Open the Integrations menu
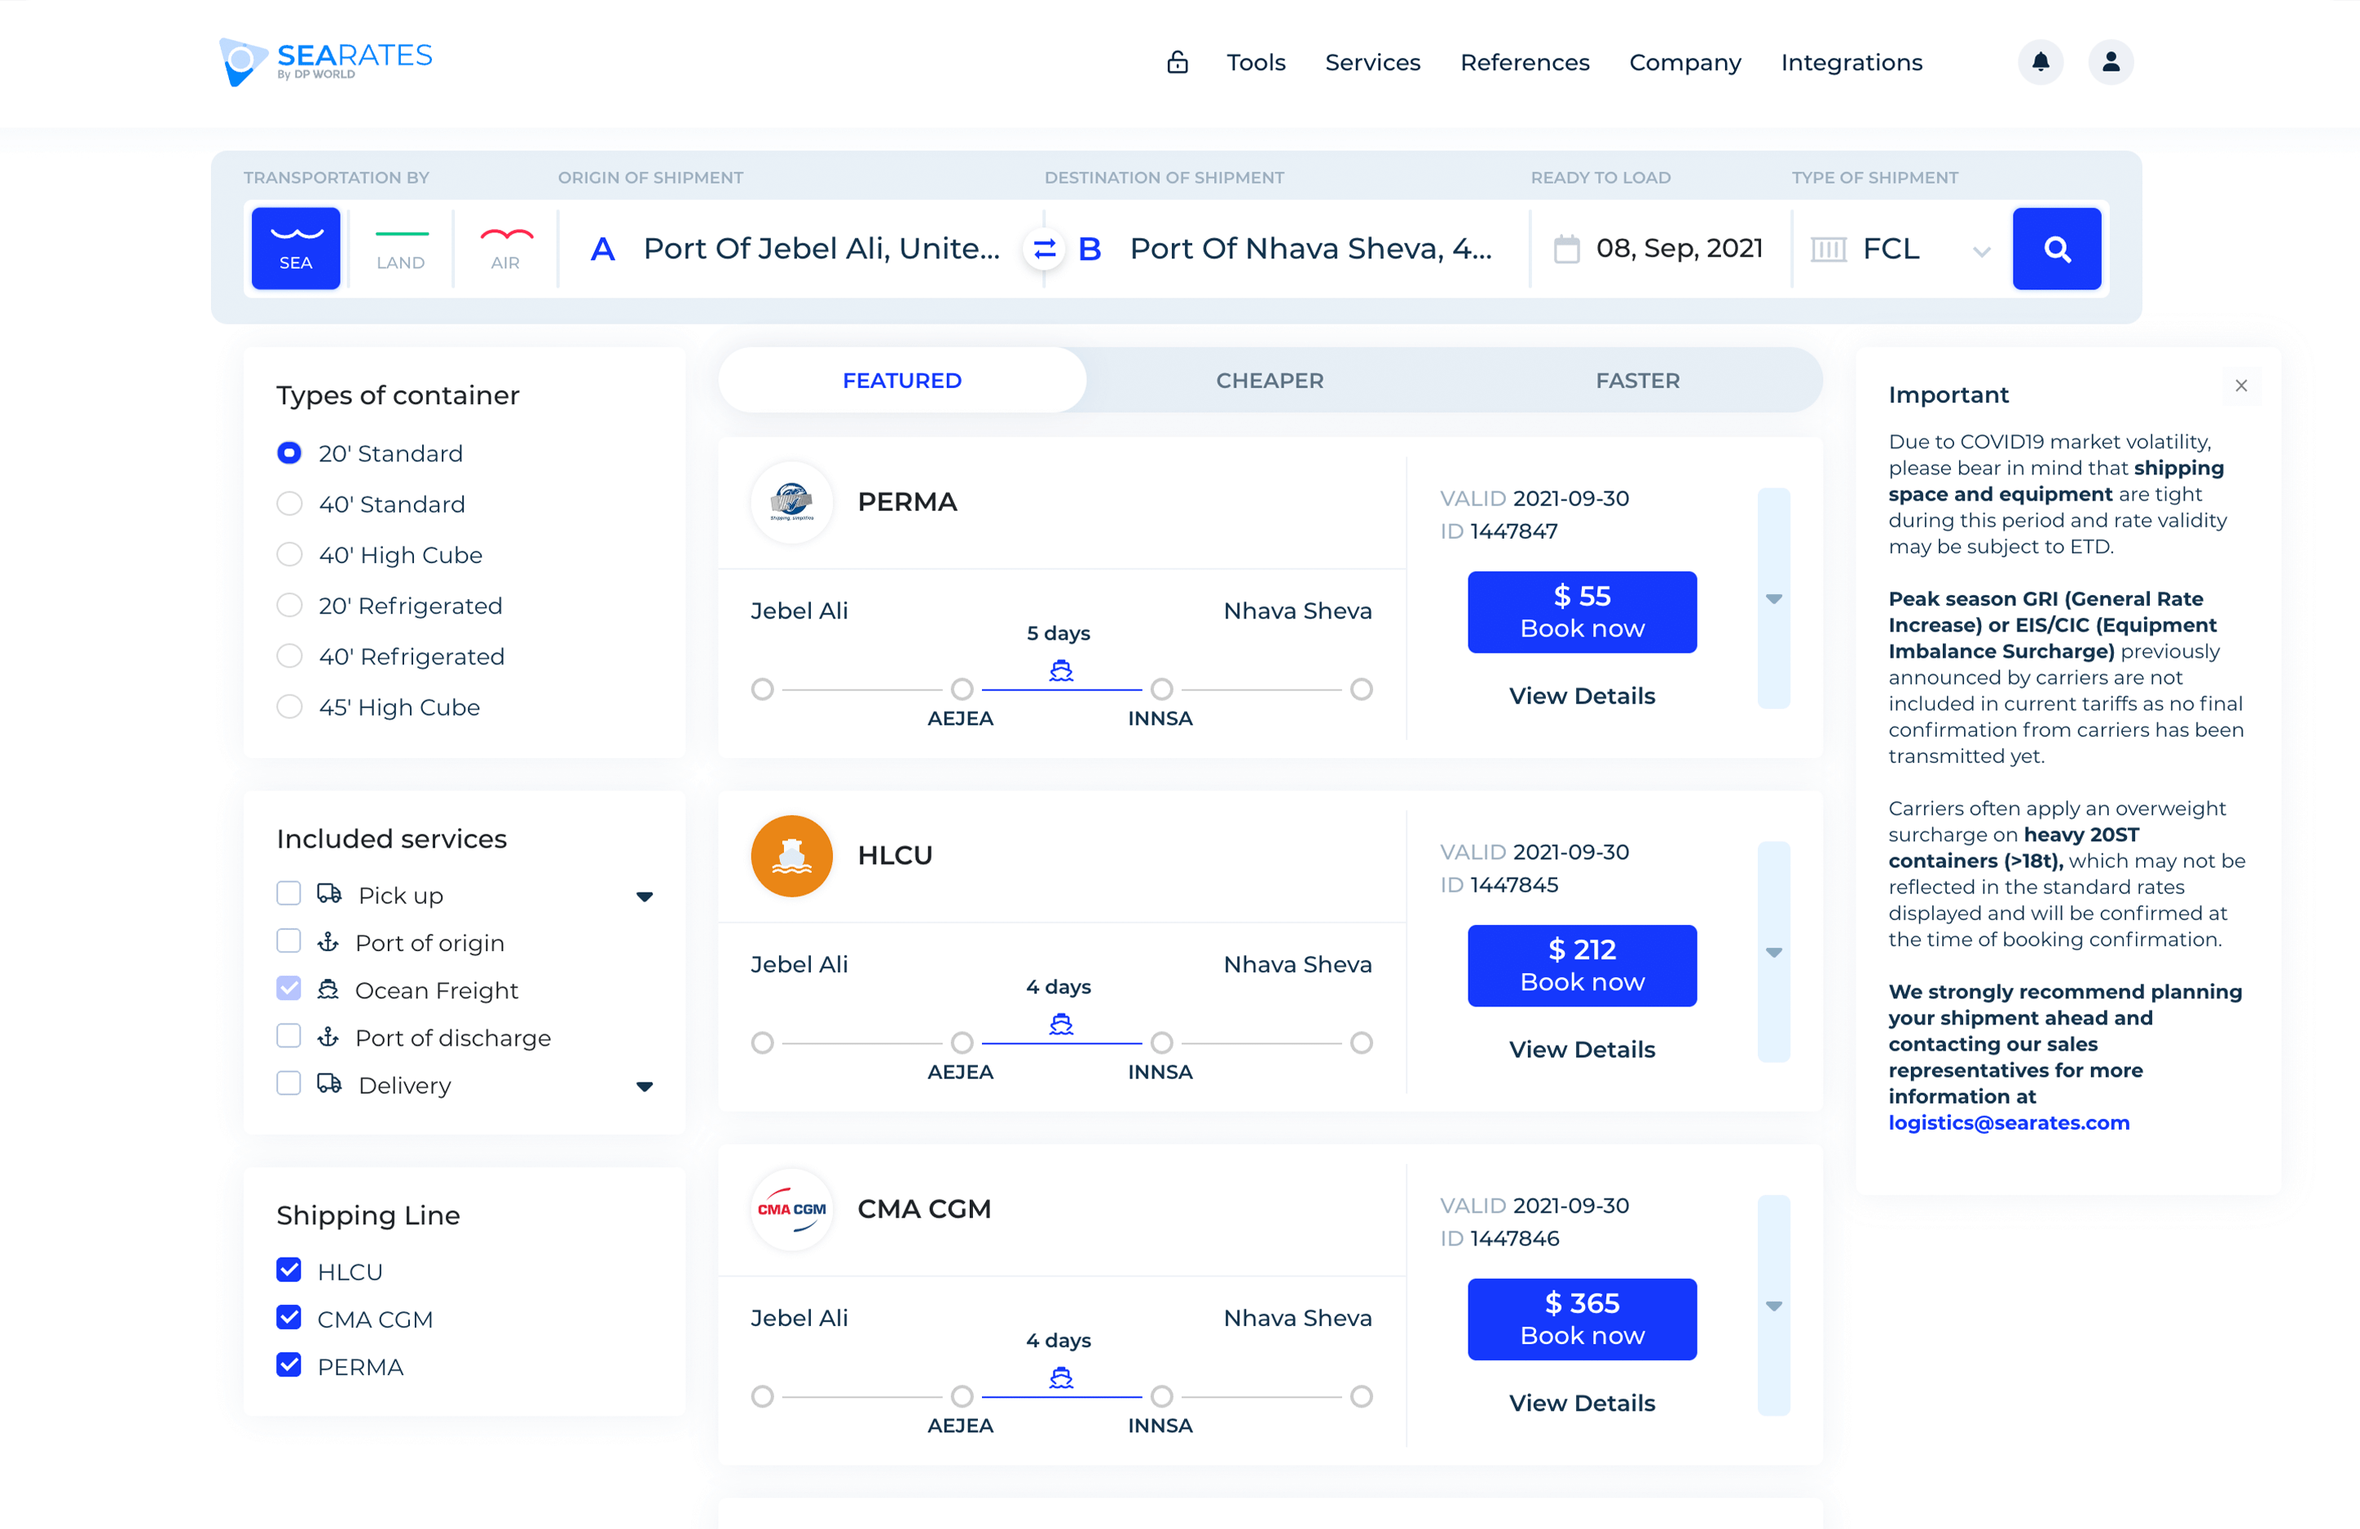The height and width of the screenshot is (1529, 2360). pyautogui.click(x=1851, y=63)
